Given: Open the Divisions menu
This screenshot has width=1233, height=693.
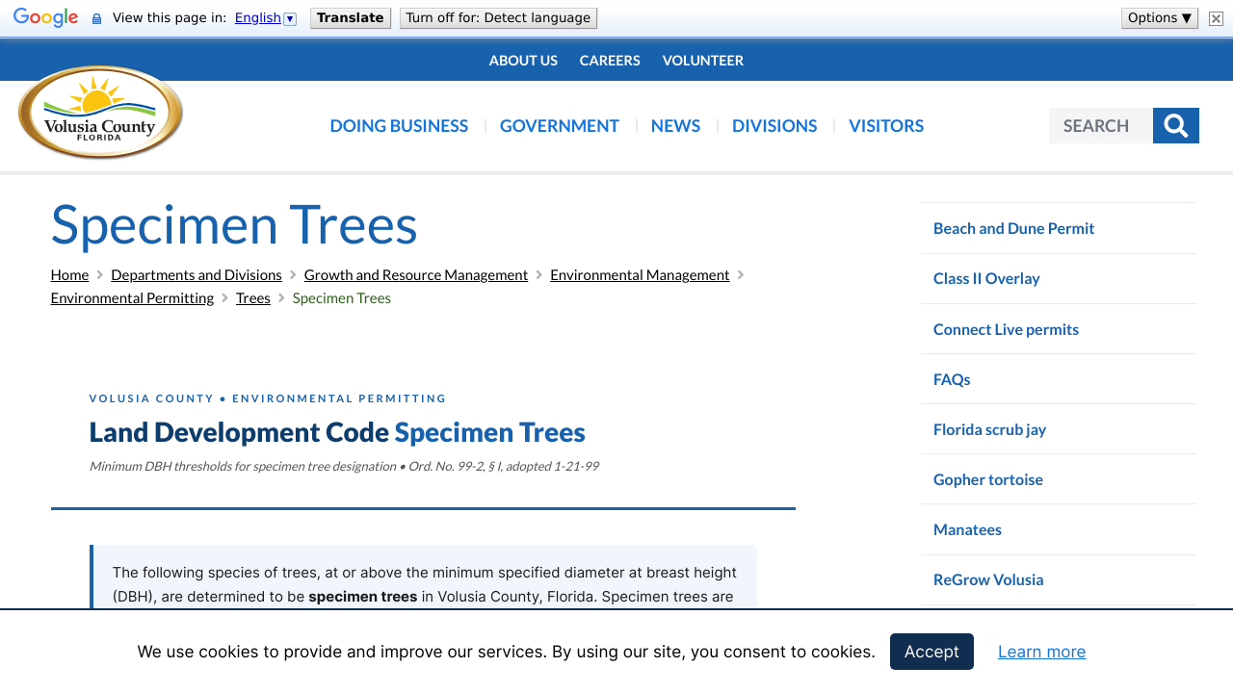Looking at the screenshot, I should point(774,125).
